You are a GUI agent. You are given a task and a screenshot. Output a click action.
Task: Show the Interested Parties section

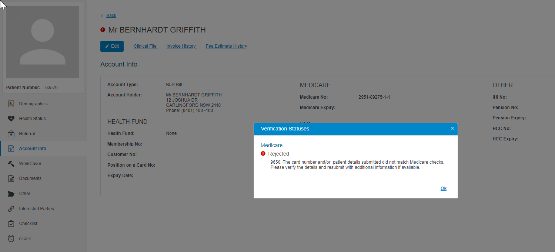pos(37,209)
